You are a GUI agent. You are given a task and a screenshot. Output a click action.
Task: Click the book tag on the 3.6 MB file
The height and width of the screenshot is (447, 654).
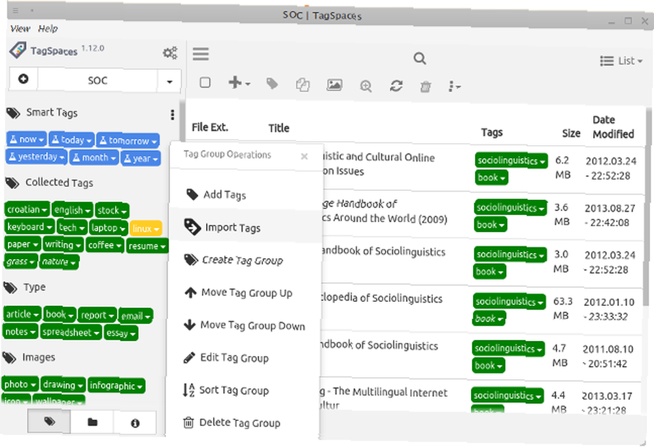pyautogui.click(x=490, y=225)
